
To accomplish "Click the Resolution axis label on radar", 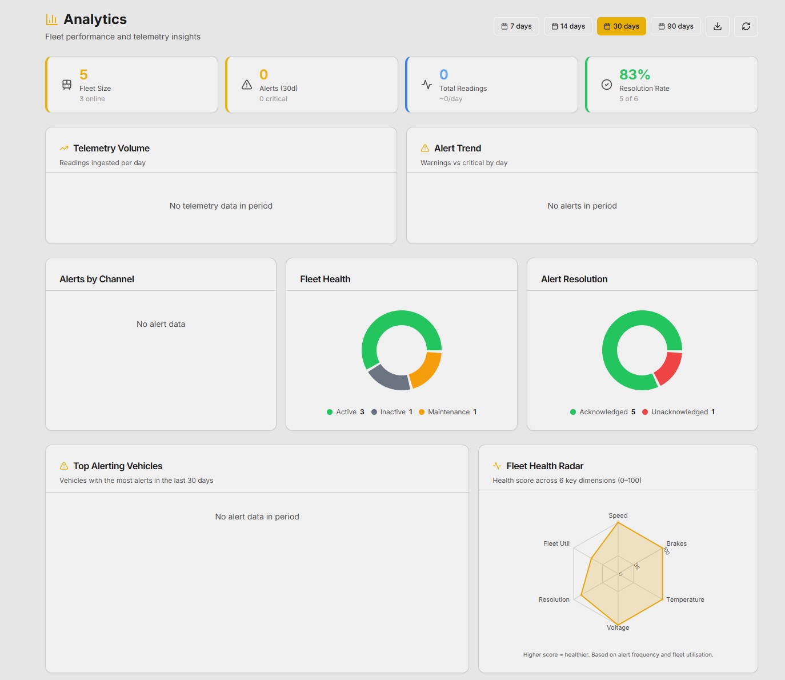I will (554, 599).
